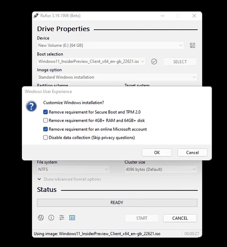
Task: Uncheck Remove requirement for Secure Boot and TPM 2.0
Action: tap(46, 112)
